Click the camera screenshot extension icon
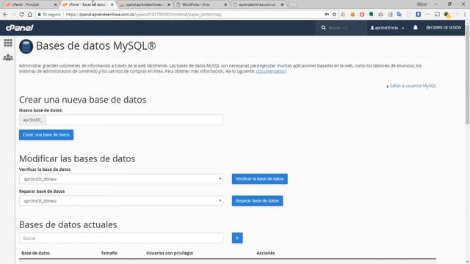This screenshot has width=470, height=264. click(x=380, y=15)
